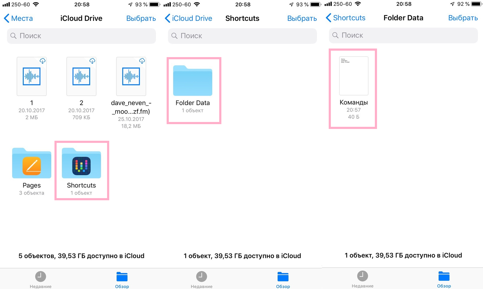This screenshot has width=483, height=289.
Task: Open the Pages folder
Action: click(x=32, y=164)
